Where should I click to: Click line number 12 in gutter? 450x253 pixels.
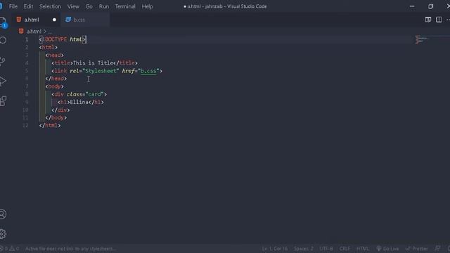click(25, 125)
